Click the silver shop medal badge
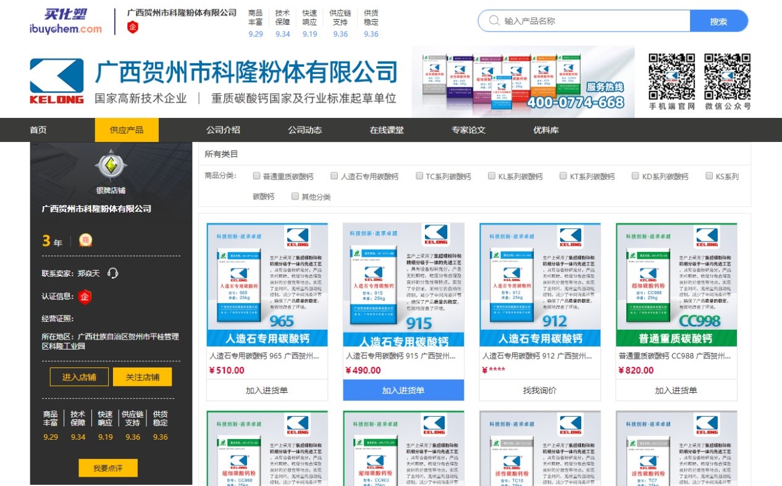Image resolution: width=782 pixels, height=486 pixels. [x=111, y=165]
